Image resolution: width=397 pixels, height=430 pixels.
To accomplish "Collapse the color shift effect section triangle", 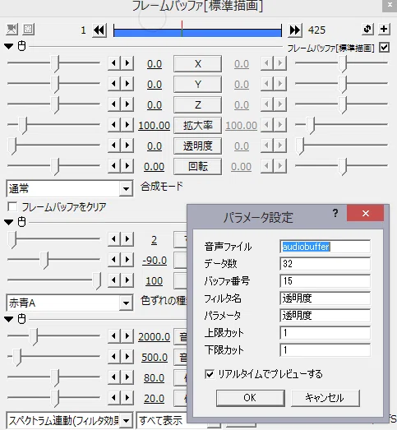I will [x=9, y=222].
